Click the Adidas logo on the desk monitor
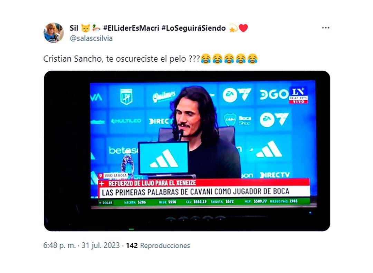This screenshot has width=373, height=273. click(164, 159)
